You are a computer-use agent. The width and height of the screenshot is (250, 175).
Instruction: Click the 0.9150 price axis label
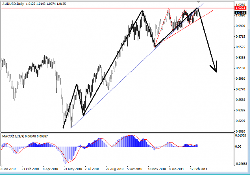240,68
